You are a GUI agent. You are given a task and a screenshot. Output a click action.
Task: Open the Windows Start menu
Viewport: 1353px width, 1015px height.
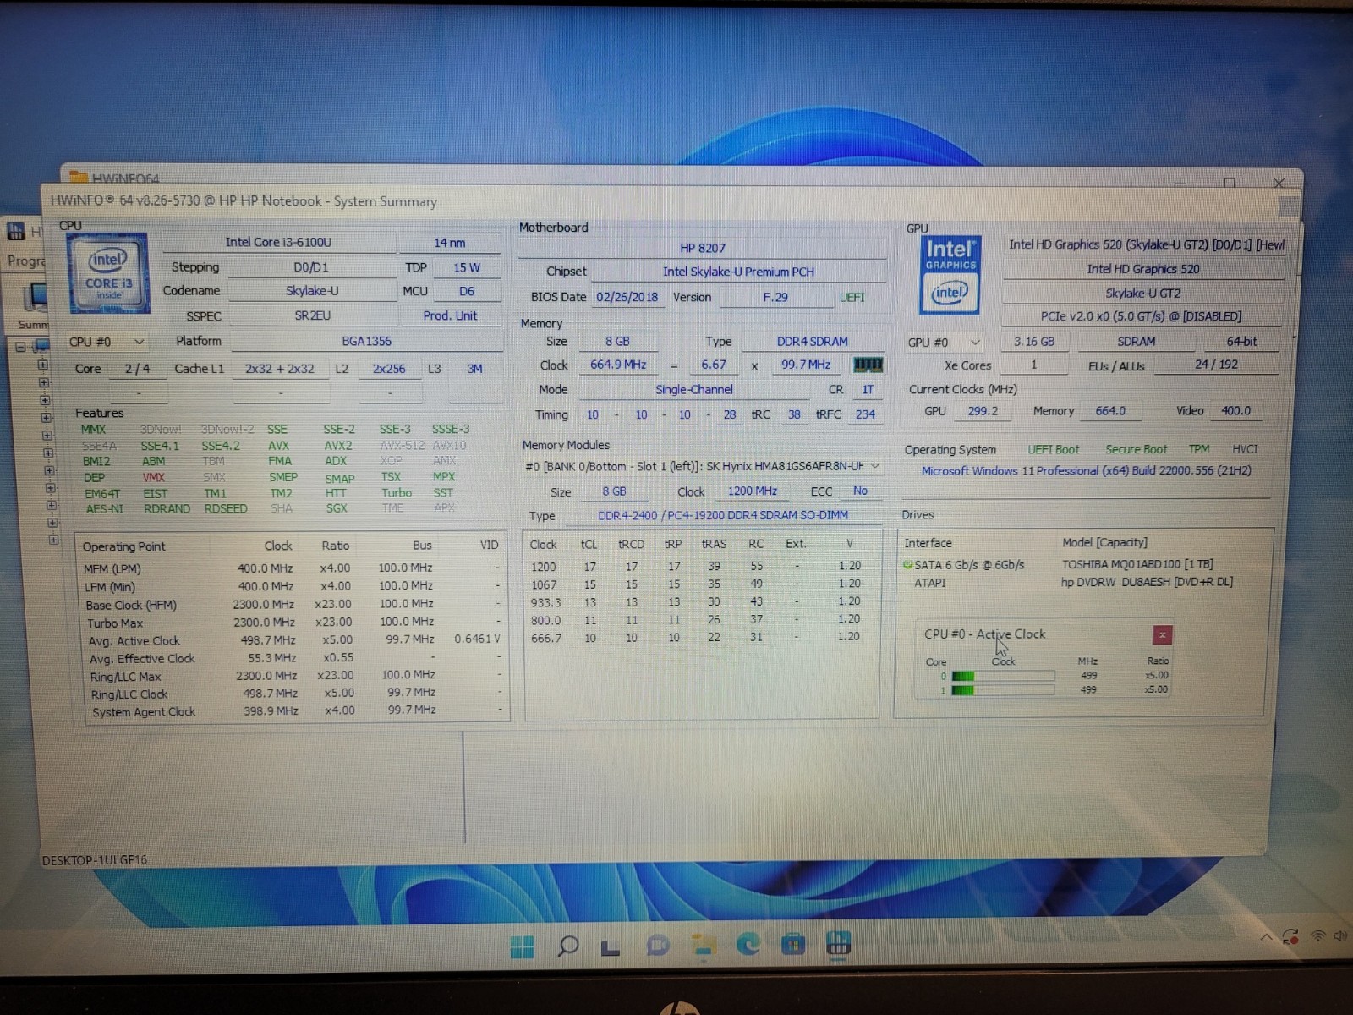(523, 946)
